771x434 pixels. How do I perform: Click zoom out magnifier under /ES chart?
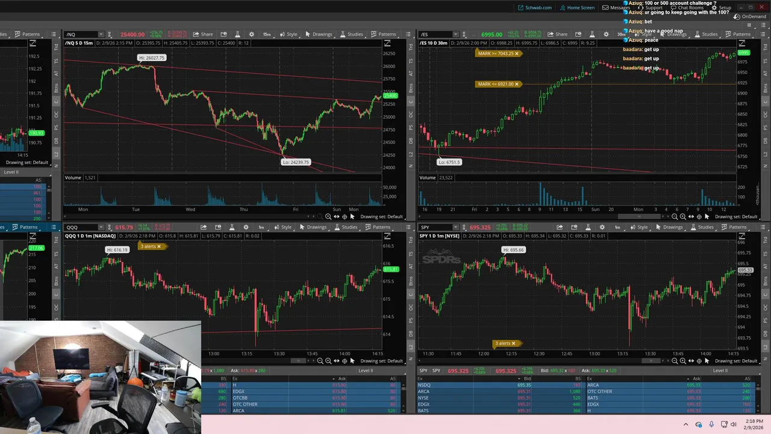(x=675, y=216)
